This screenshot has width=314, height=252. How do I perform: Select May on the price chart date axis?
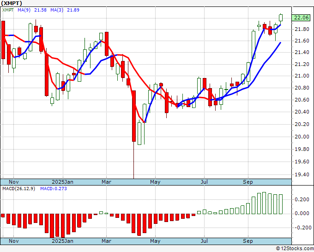click(155, 182)
